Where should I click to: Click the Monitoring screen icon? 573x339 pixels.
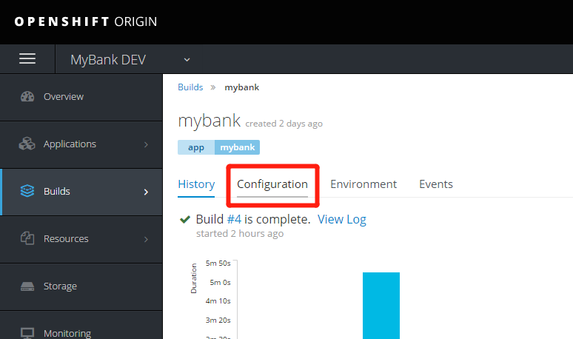coord(28,333)
